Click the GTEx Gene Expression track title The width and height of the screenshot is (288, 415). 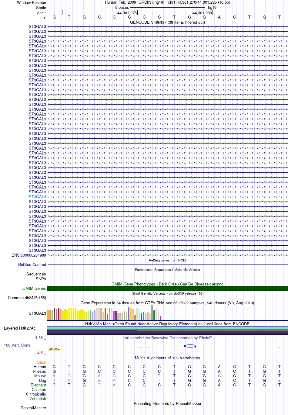167,303
